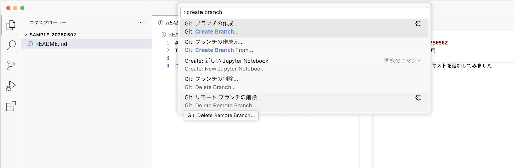The width and height of the screenshot is (514, 168).
Task: Click gear icon for Git Create Branch command
Action: click(418, 24)
